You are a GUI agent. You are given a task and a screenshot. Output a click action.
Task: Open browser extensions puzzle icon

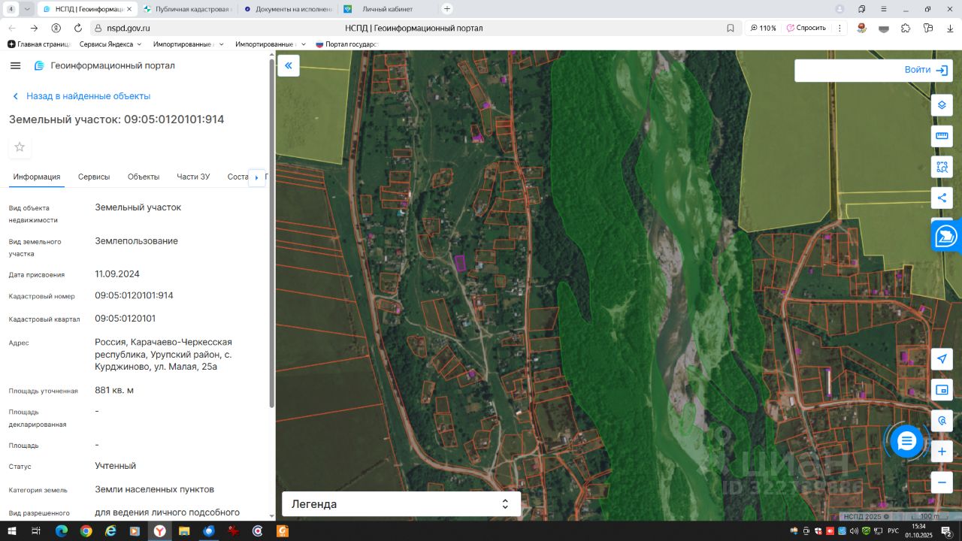(x=906, y=28)
